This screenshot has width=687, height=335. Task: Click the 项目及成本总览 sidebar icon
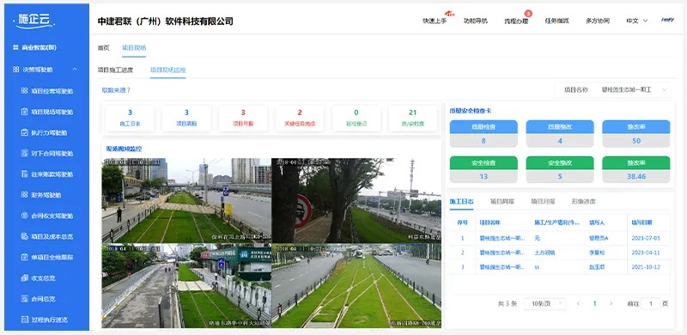[x=25, y=236]
